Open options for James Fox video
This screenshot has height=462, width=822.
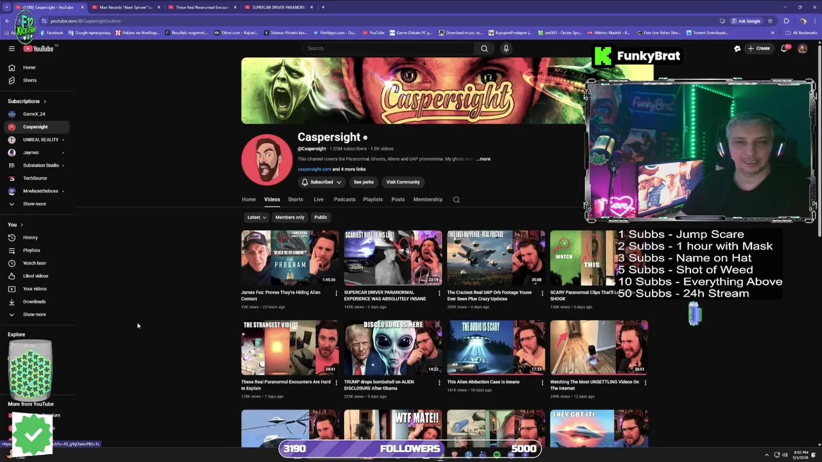point(336,293)
